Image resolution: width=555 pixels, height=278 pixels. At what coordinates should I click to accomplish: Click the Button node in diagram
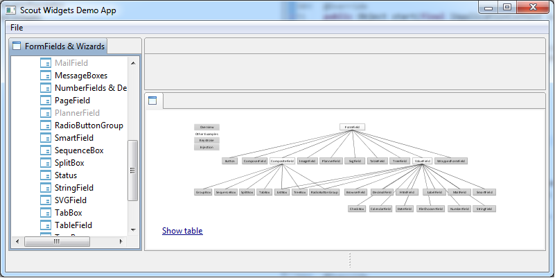point(230,161)
